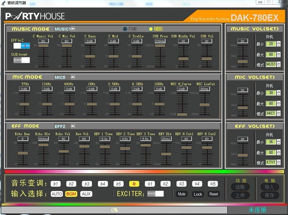Change mic volume 模式 MIC1 stepper

click(x=279, y=113)
